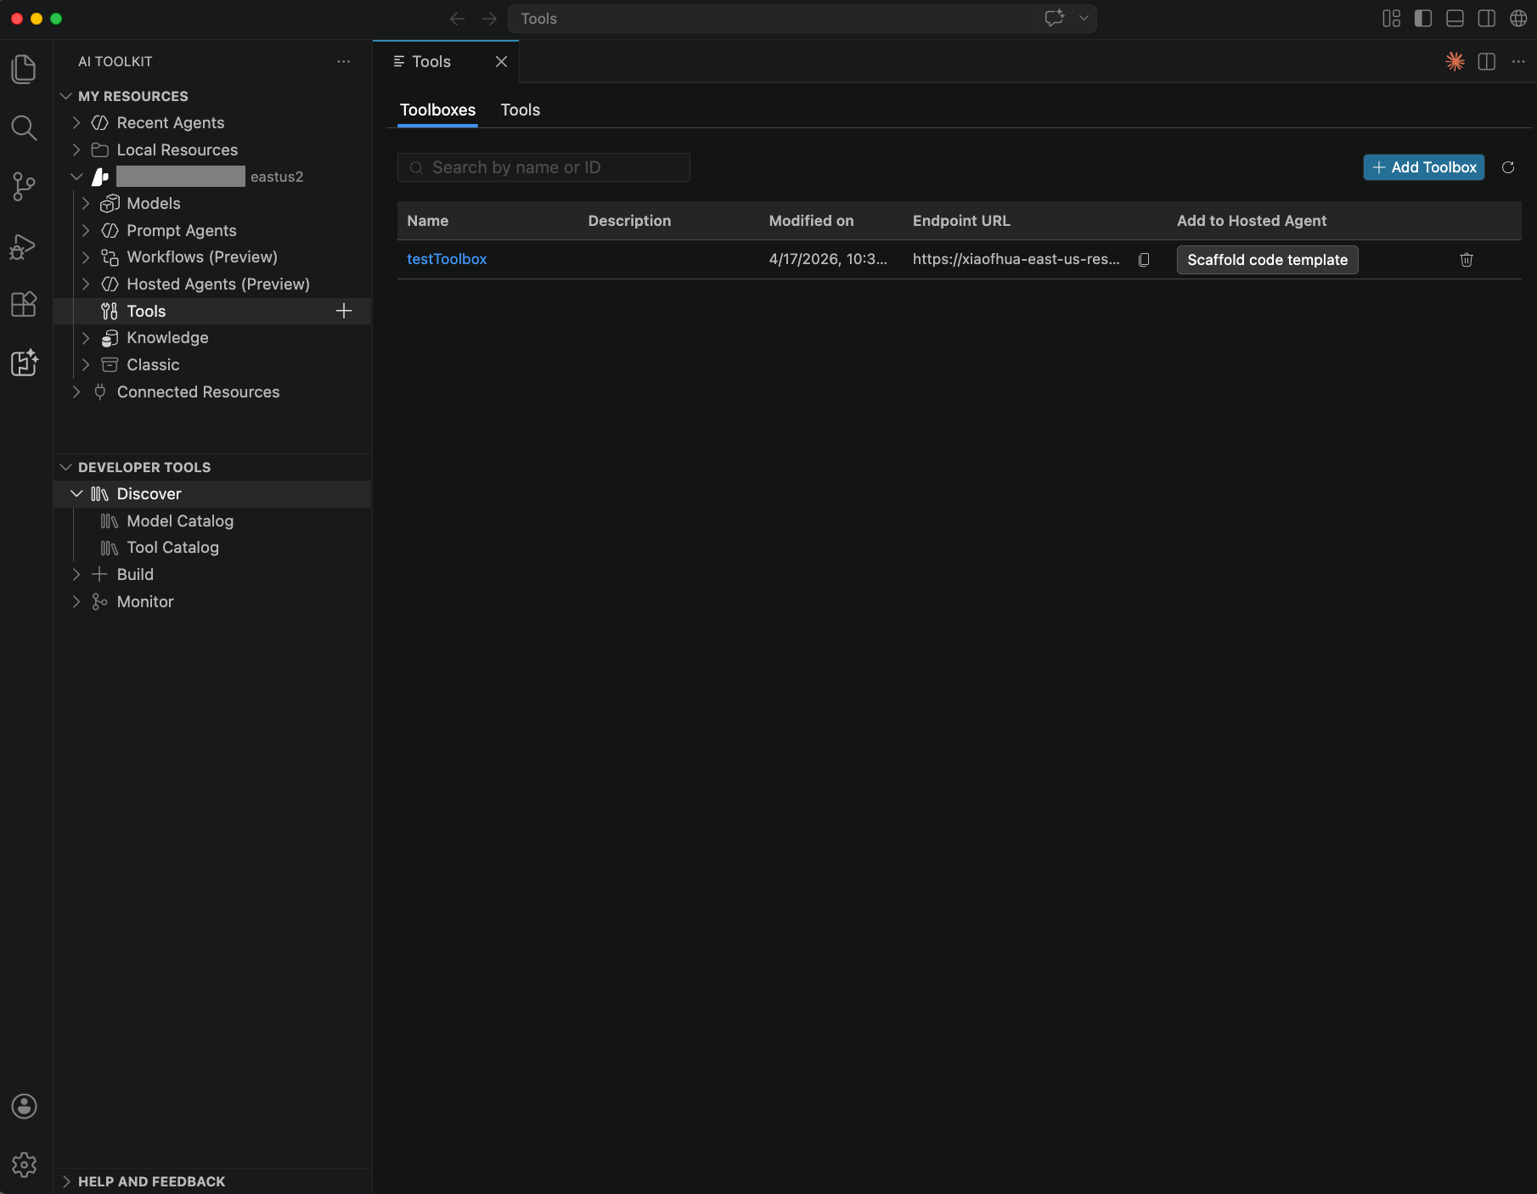Image resolution: width=1537 pixels, height=1194 pixels.
Task: Click Add Toolbox button
Action: click(1423, 167)
